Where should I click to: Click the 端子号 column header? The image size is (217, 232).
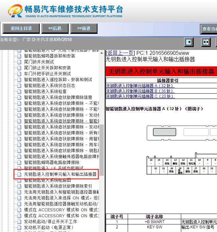117,217
